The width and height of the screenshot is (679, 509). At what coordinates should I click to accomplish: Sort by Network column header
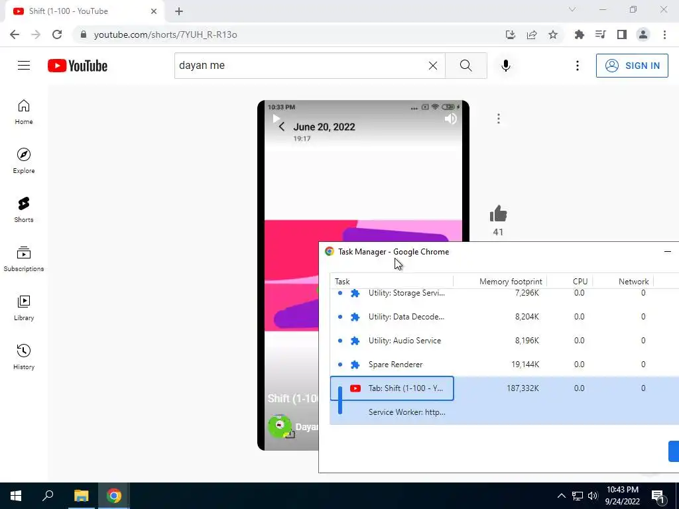pos(623,281)
